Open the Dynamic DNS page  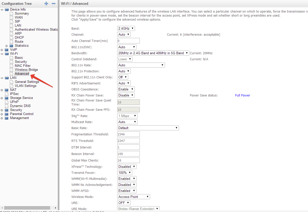pyautogui.click(x=20, y=106)
